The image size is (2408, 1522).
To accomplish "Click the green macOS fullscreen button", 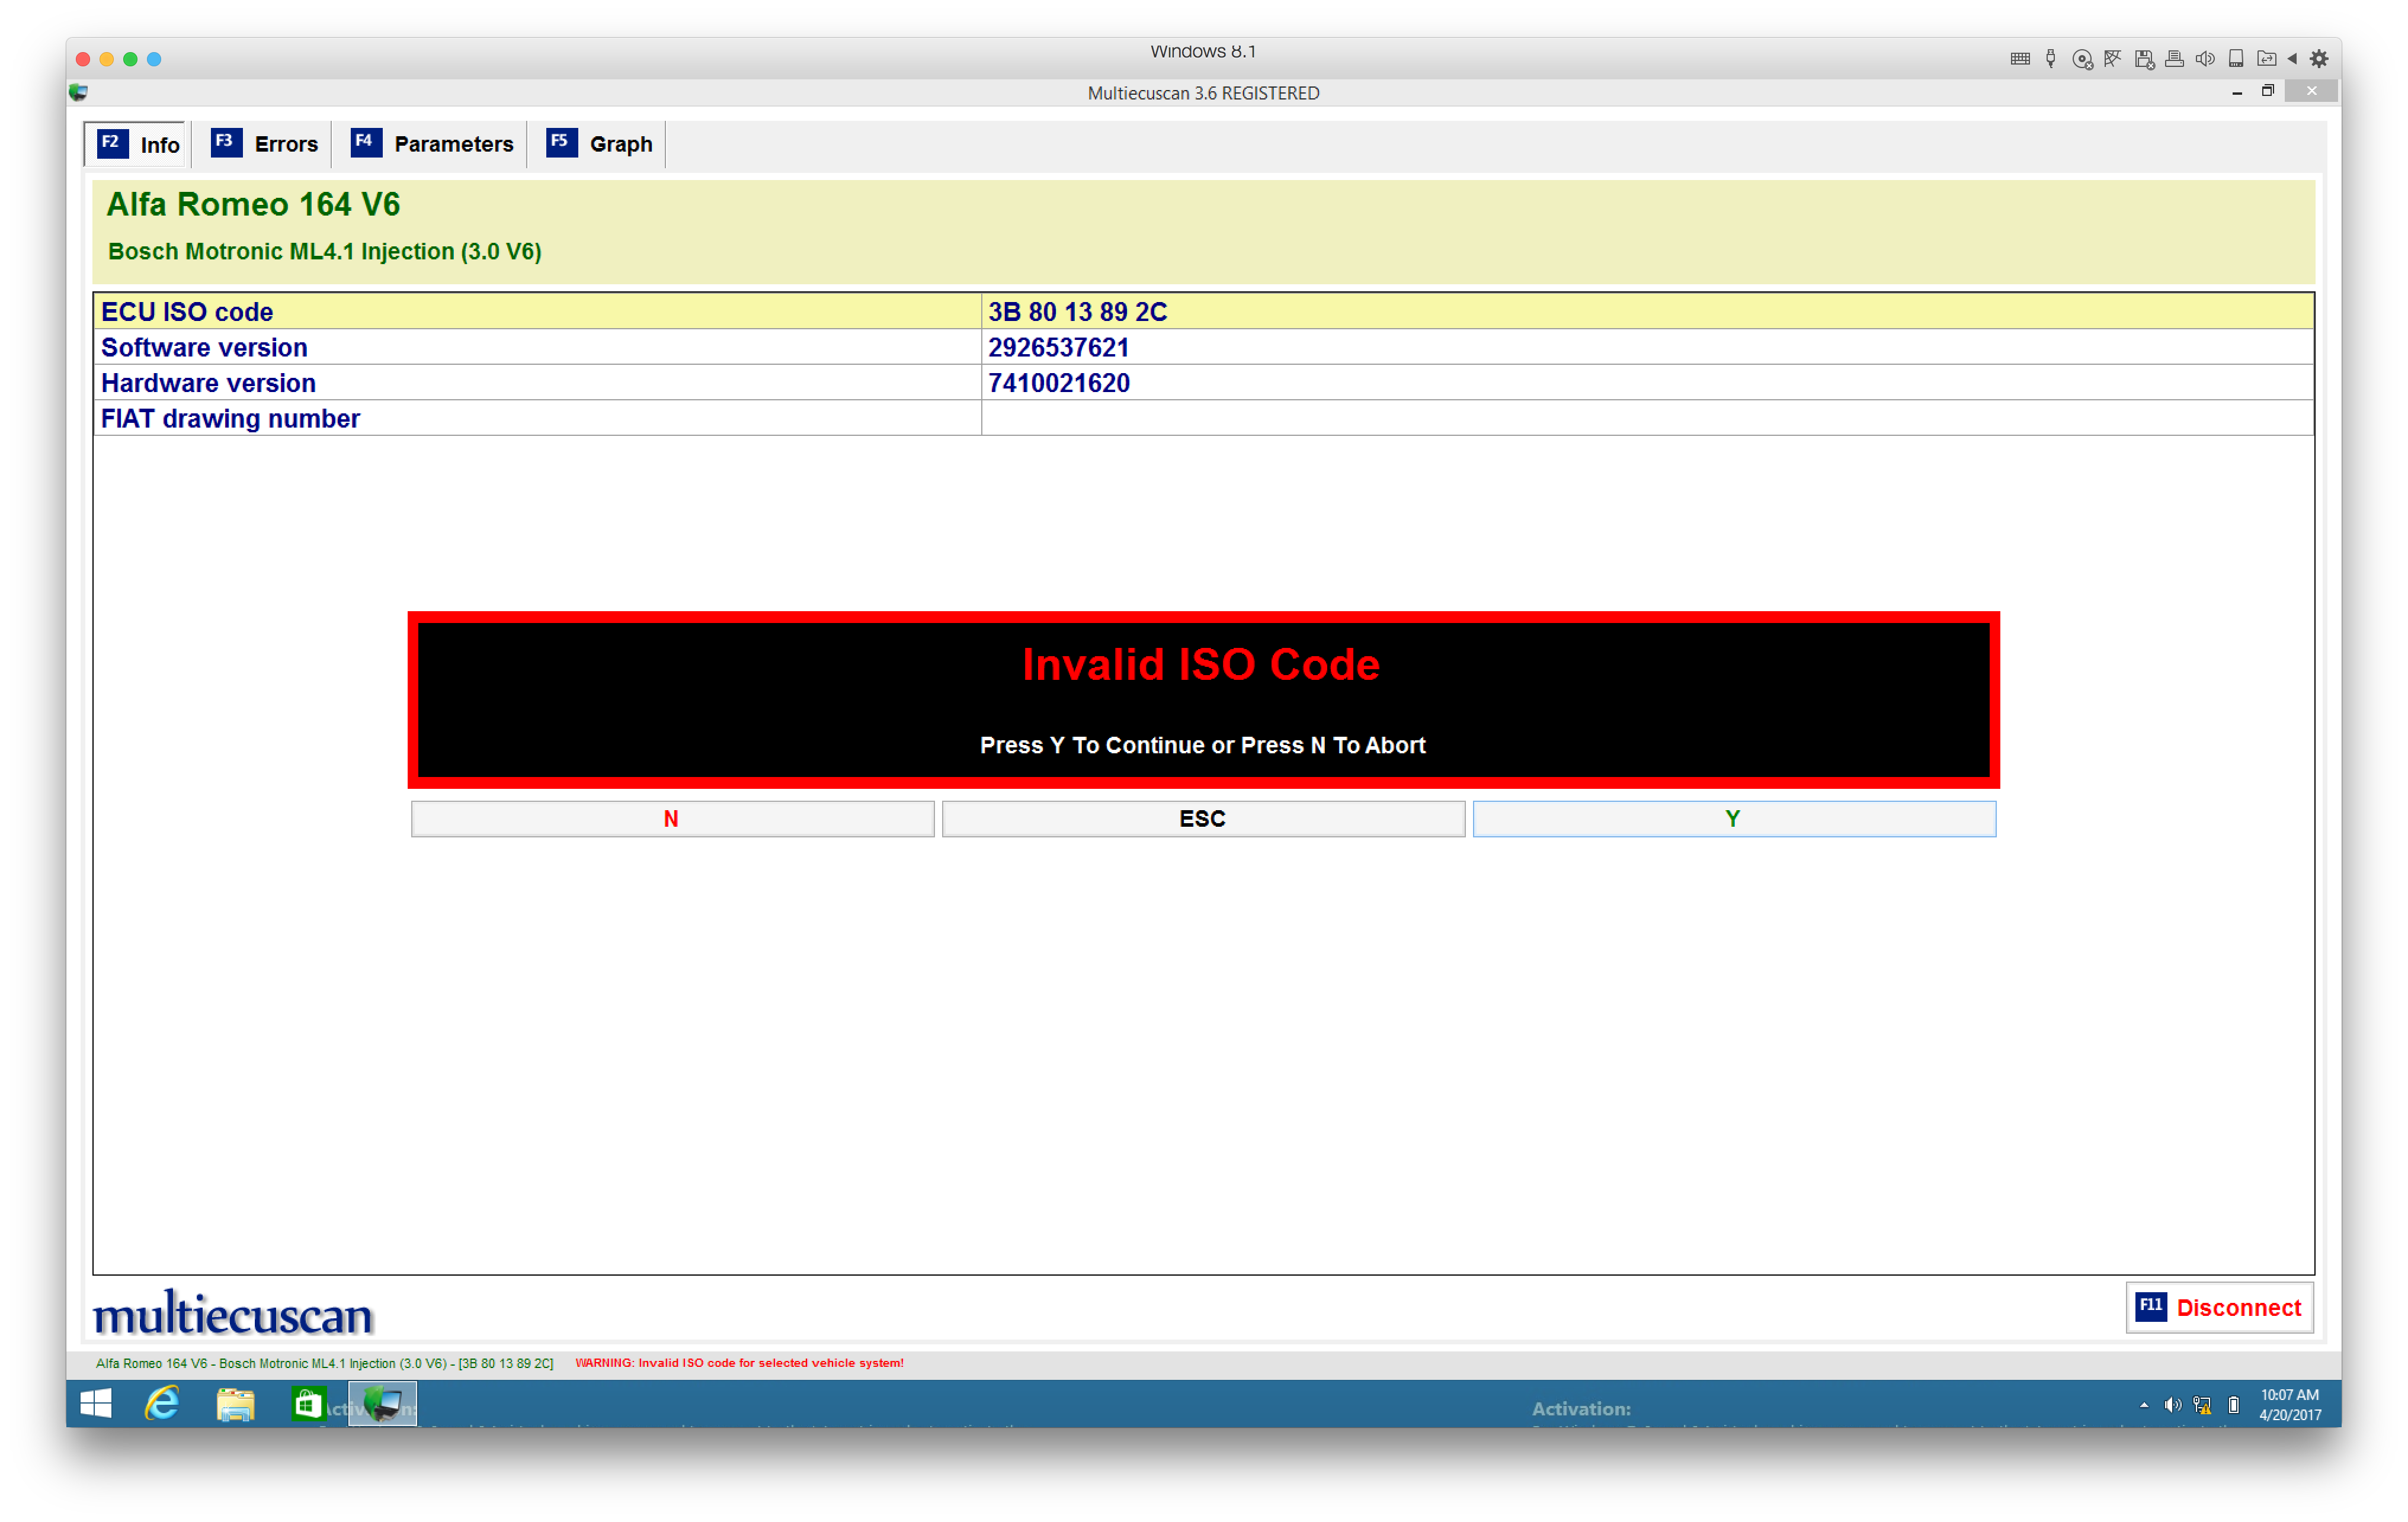I will (x=130, y=59).
